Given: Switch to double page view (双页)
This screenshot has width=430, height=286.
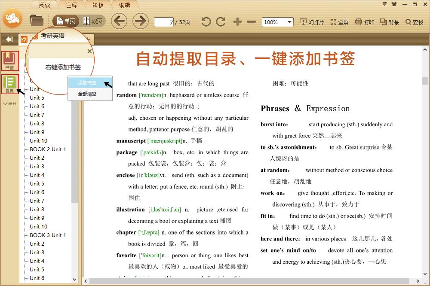Looking at the screenshot, I should (92, 21).
